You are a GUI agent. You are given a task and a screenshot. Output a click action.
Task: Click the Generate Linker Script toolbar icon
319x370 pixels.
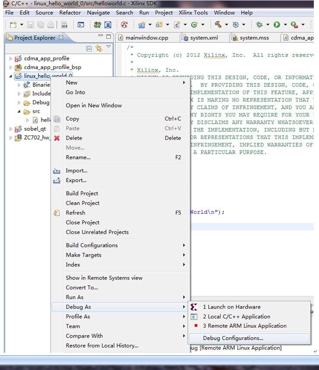pyautogui.click(x=97, y=25)
